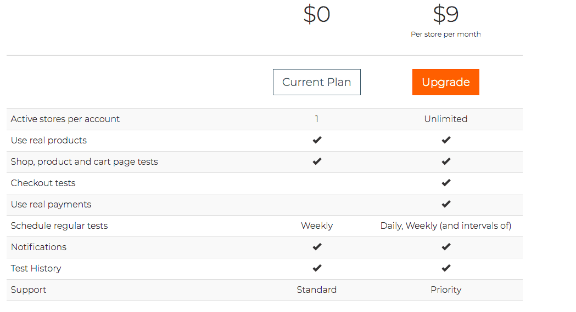
Task: Click the Daily, Weekly (and intervals of) text
Action: pyautogui.click(x=446, y=226)
